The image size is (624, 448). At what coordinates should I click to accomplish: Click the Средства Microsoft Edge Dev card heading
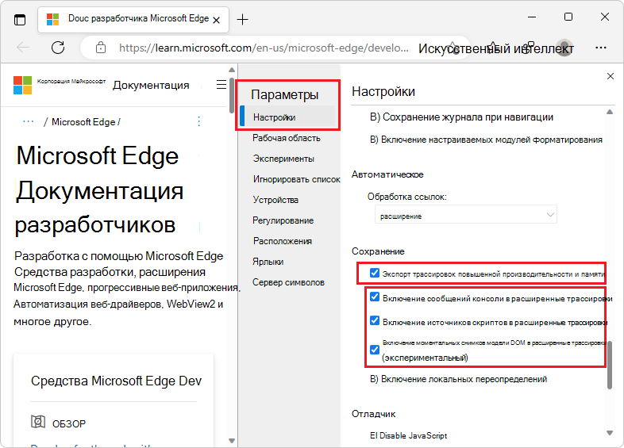116,381
